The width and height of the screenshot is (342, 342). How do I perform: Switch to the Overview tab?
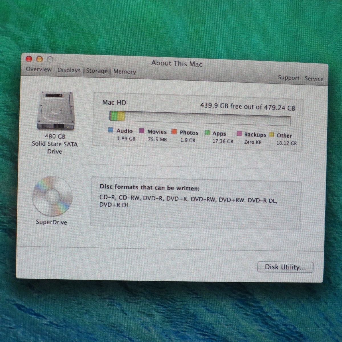pos(39,69)
